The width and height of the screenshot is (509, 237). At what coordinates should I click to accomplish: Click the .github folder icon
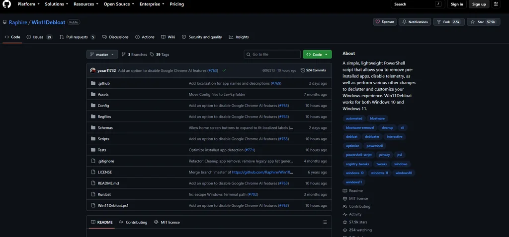(93, 83)
